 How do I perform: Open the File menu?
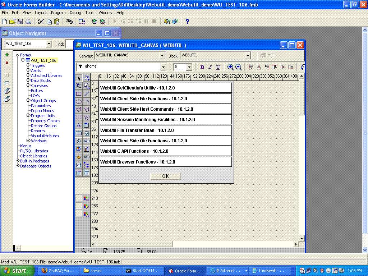point(5,13)
